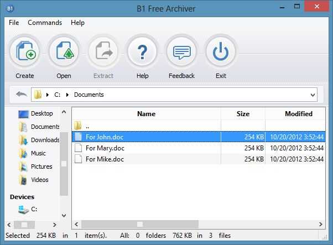Click the Open archive icon
Viewport: 333px width, 245px height.
pos(64,51)
